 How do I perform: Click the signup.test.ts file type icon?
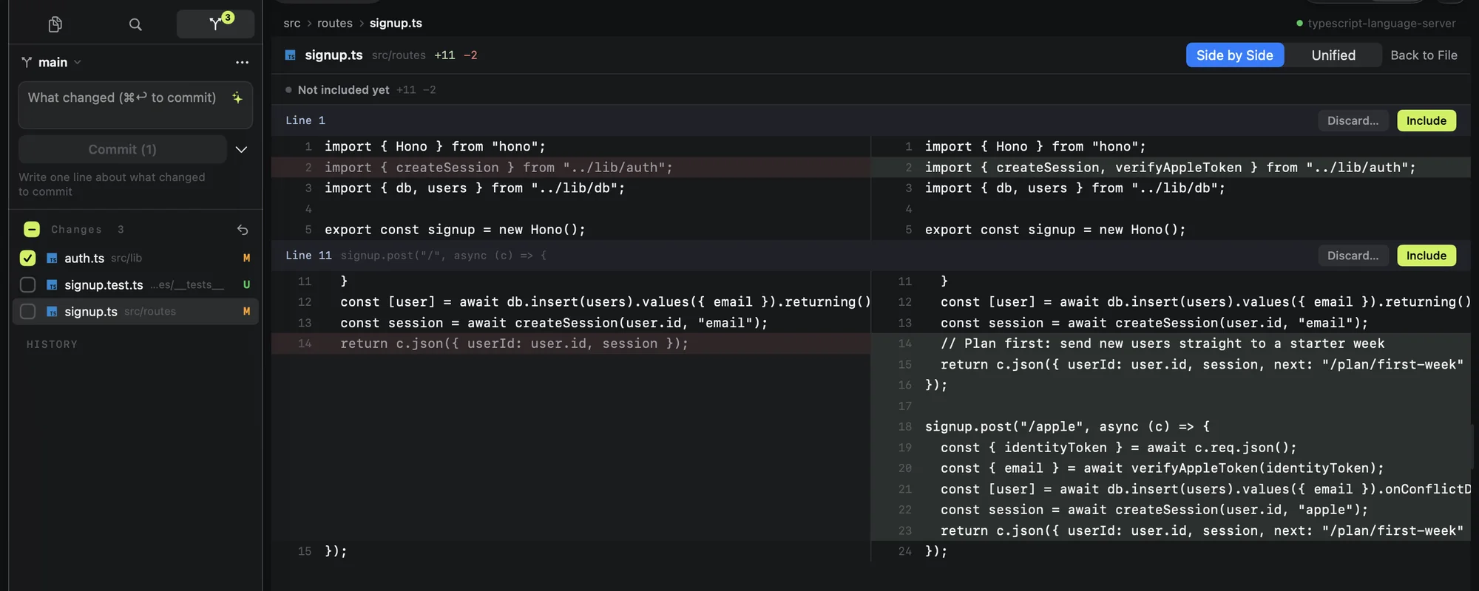pos(52,284)
